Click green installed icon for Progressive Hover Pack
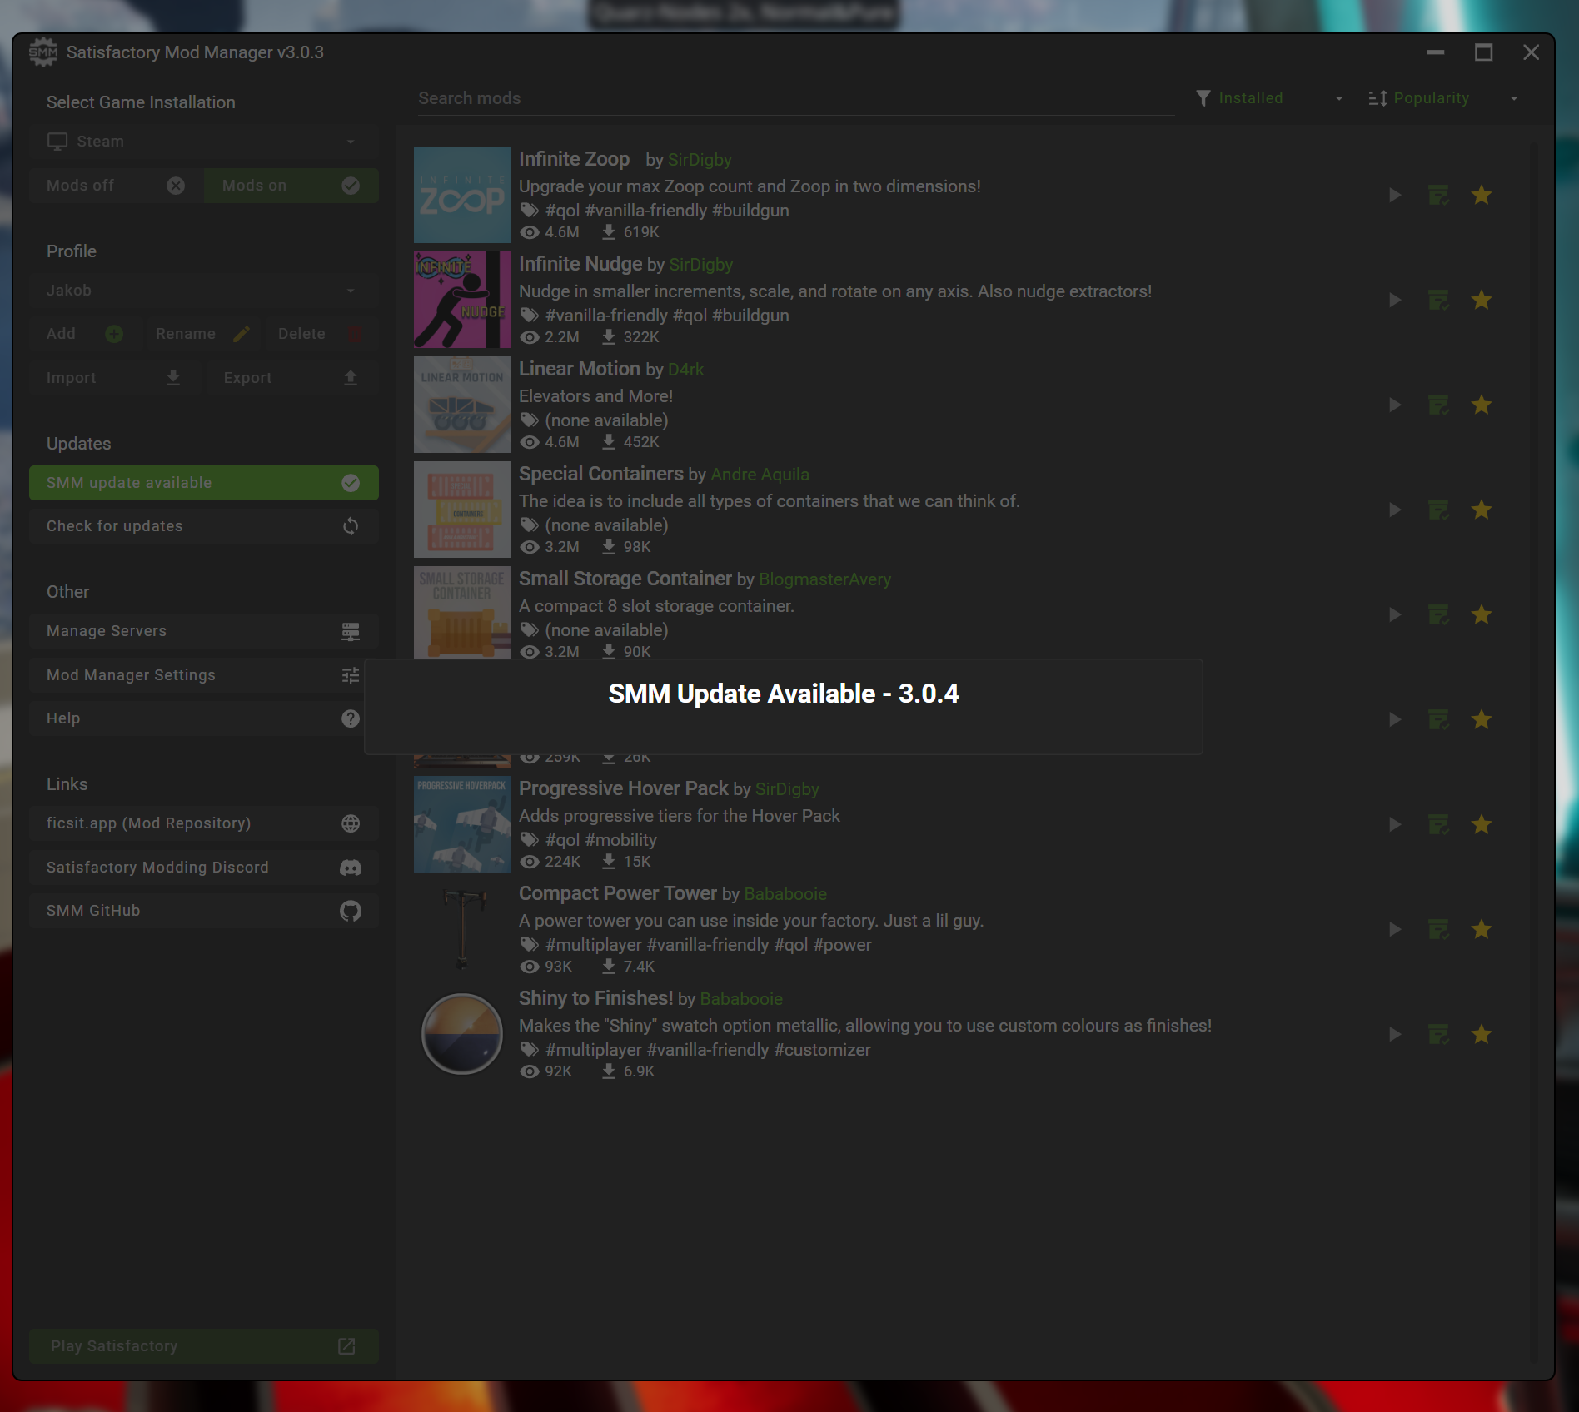This screenshot has width=1579, height=1412. click(x=1438, y=824)
